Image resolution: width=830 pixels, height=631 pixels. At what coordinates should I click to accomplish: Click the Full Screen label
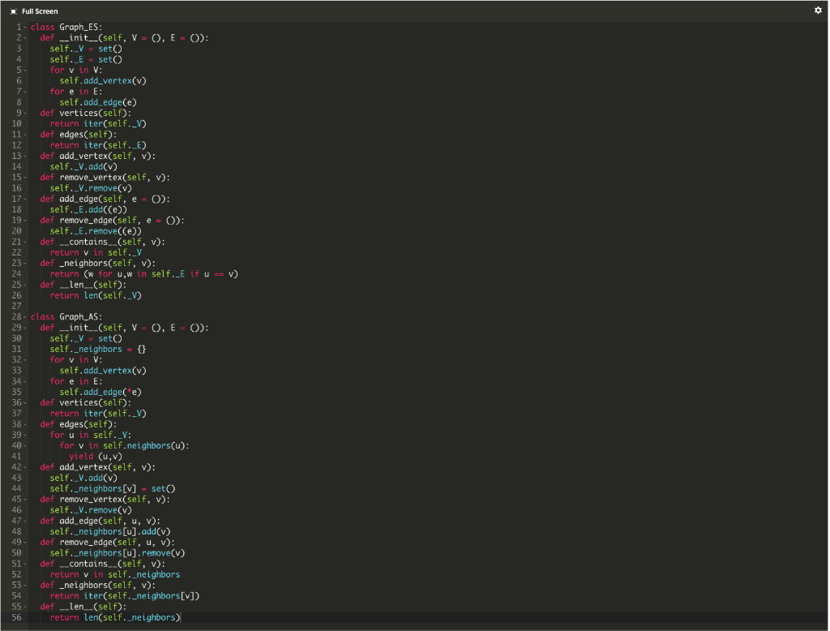pyautogui.click(x=40, y=11)
